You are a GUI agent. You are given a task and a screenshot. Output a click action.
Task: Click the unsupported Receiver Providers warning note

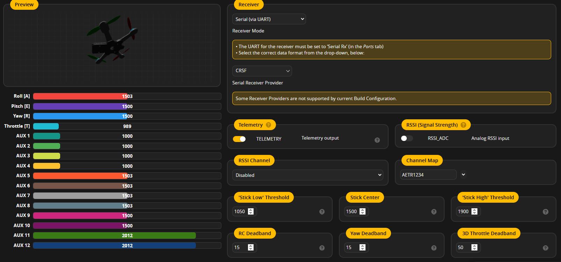(392, 98)
